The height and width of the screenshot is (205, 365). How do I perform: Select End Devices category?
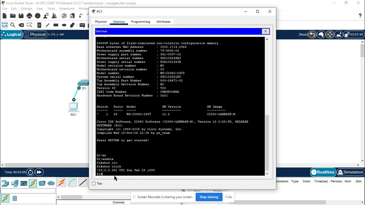pyautogui.click(x=15, y=183)
